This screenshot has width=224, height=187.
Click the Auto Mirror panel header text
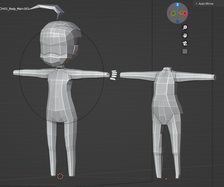pyautogui.click(x=206, y=4)
